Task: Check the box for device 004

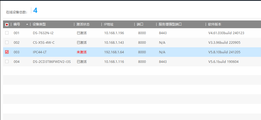Action: pyautogui.click(x=7, y=62)
